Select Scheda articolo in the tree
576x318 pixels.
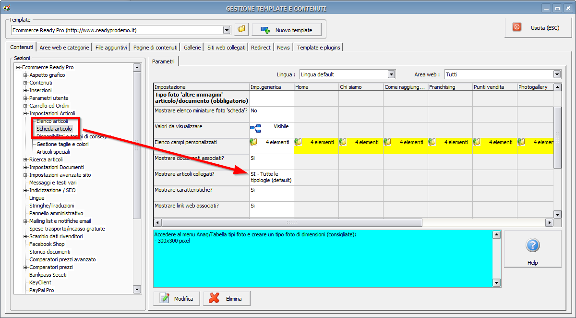point(54,129)
